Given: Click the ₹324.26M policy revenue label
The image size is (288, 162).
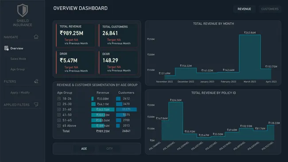Looking at the screenshot, I should [x=175, y=100].
